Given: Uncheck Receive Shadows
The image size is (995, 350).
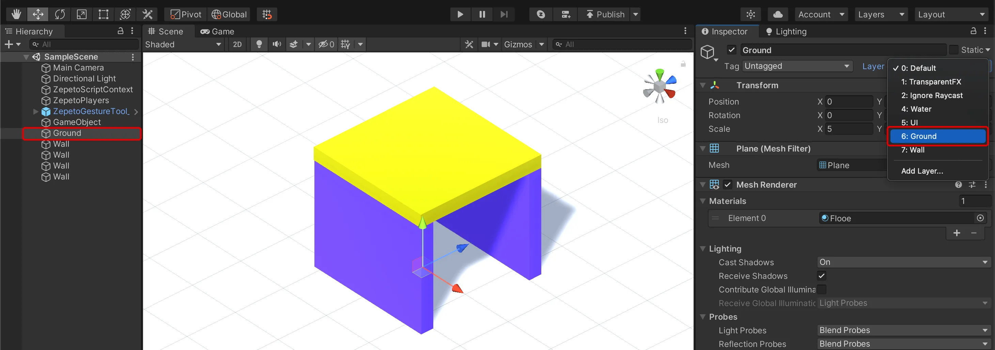Looking at the screenshot, I should click(x=822, y=276).
